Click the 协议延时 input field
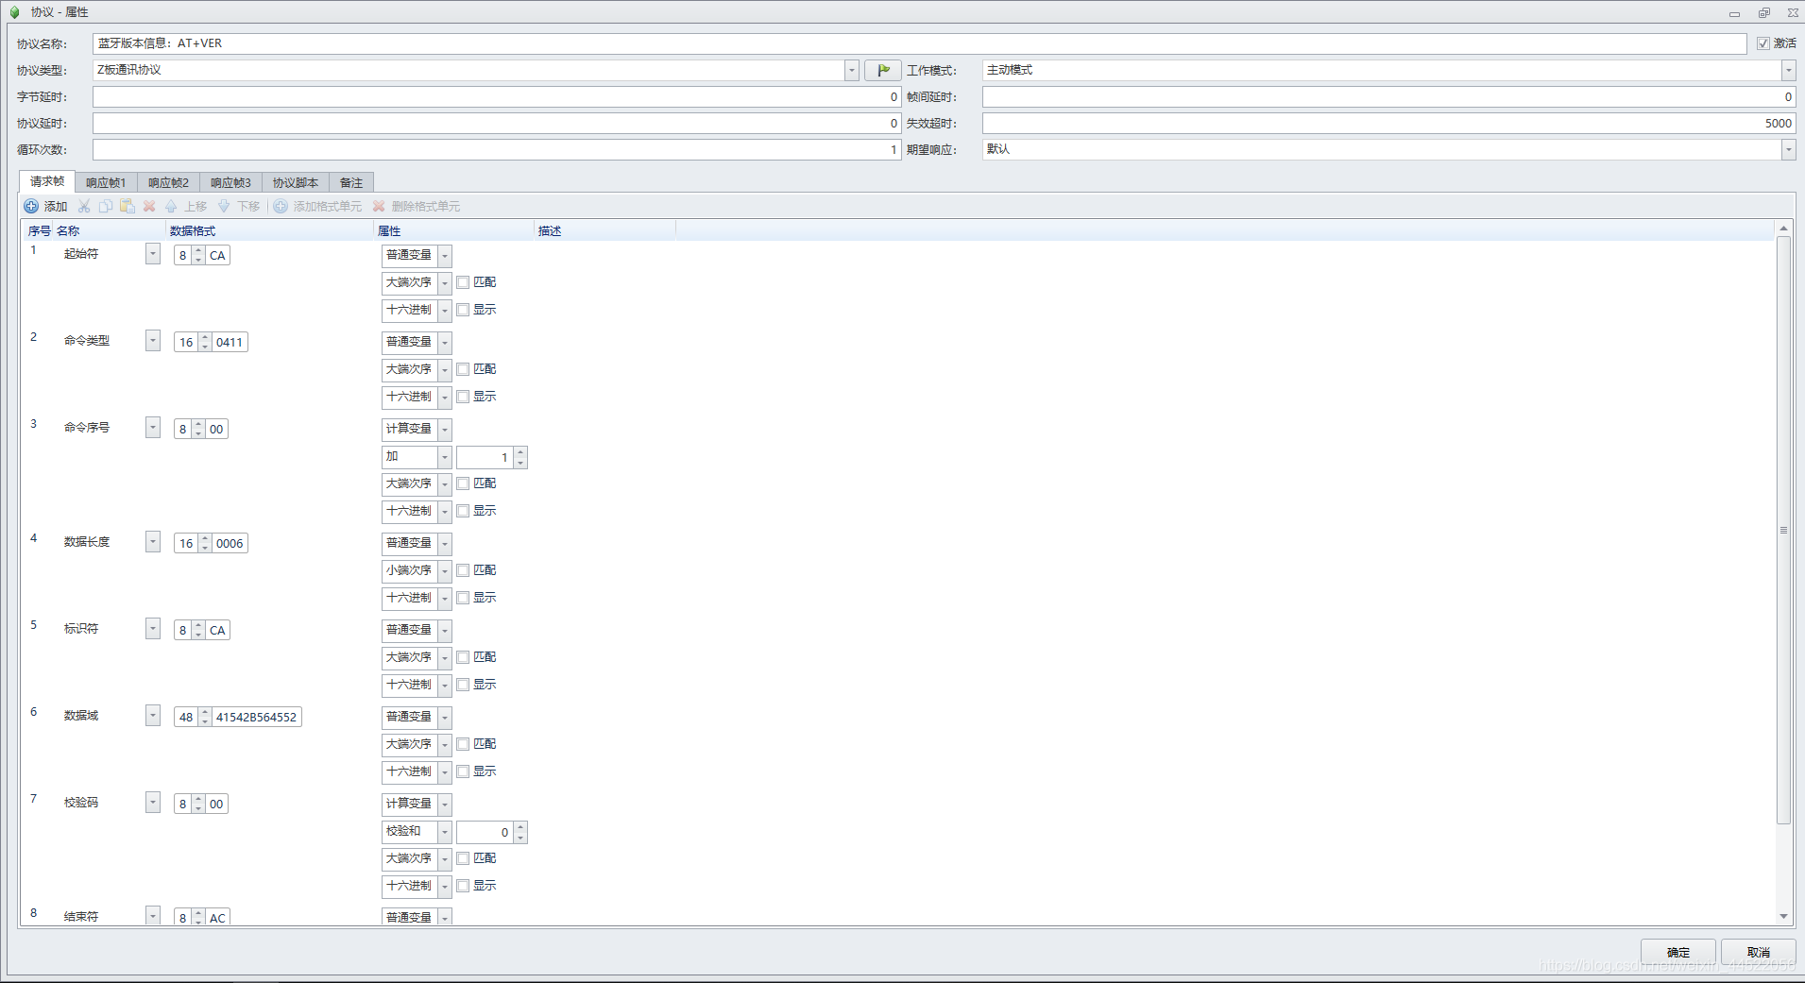This screenshot has width=1805, height=983. [497, 123]
